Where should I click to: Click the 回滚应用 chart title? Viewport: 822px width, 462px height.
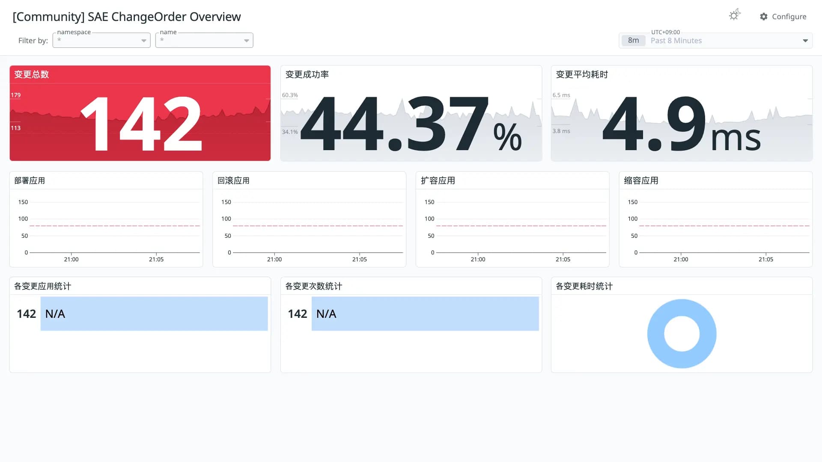[x=233, y=181]
